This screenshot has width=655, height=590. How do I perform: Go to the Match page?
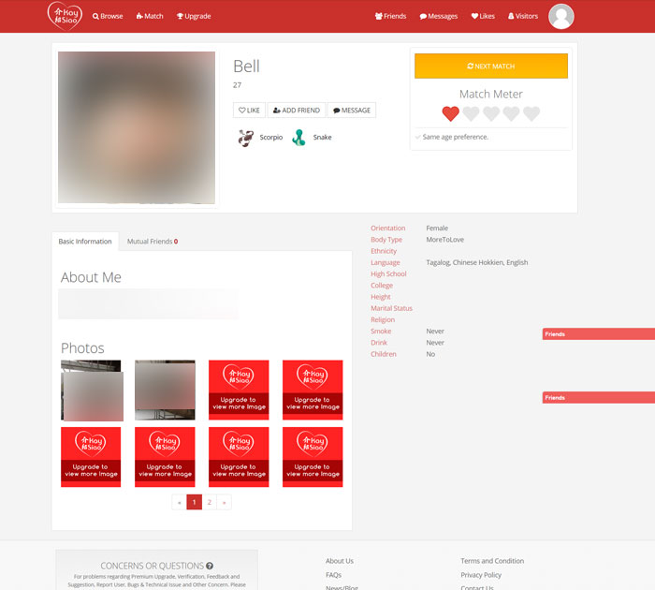pos(150,16)
